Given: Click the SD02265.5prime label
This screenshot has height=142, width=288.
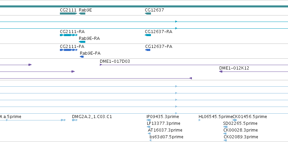Looking at the screenshot, I should 240,123.
